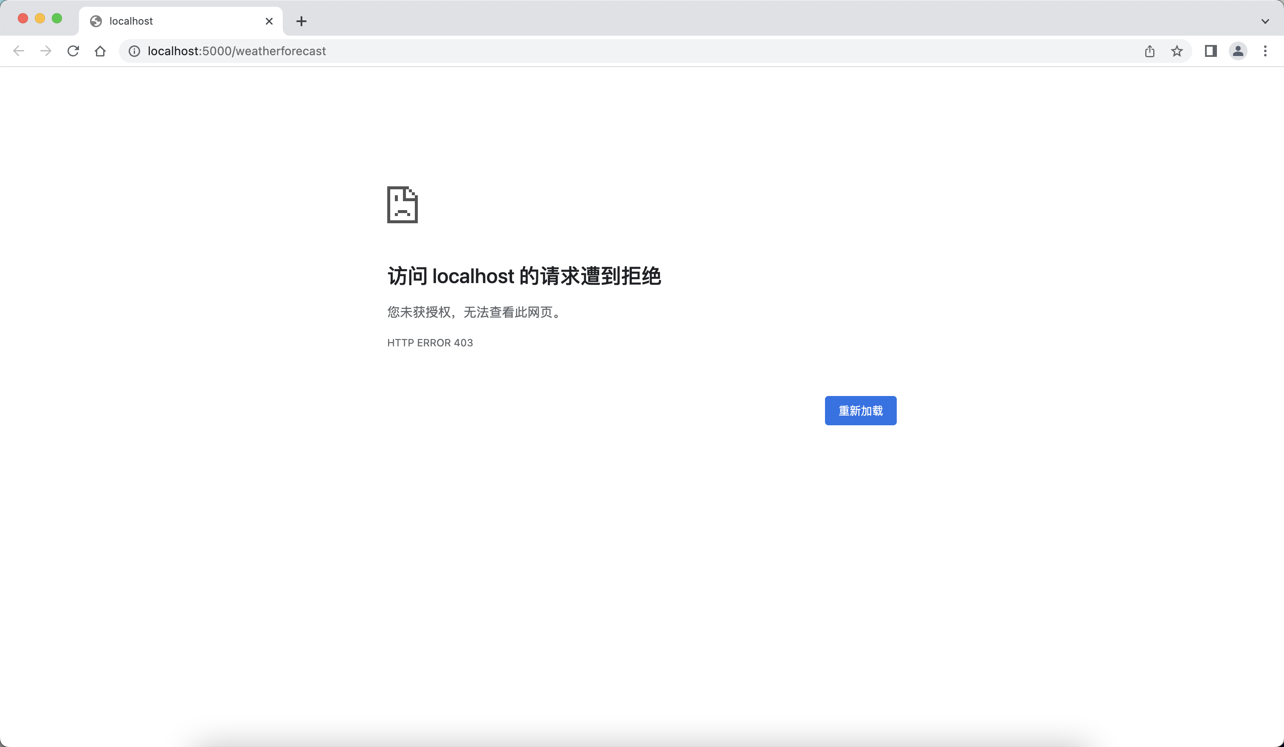Bookmark this page with the star icon
This screenshot has width=1284, height=747.
coord(1177,51)
